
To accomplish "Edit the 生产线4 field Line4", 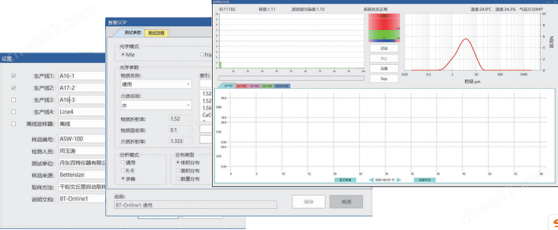I will [x=82, y=112].
